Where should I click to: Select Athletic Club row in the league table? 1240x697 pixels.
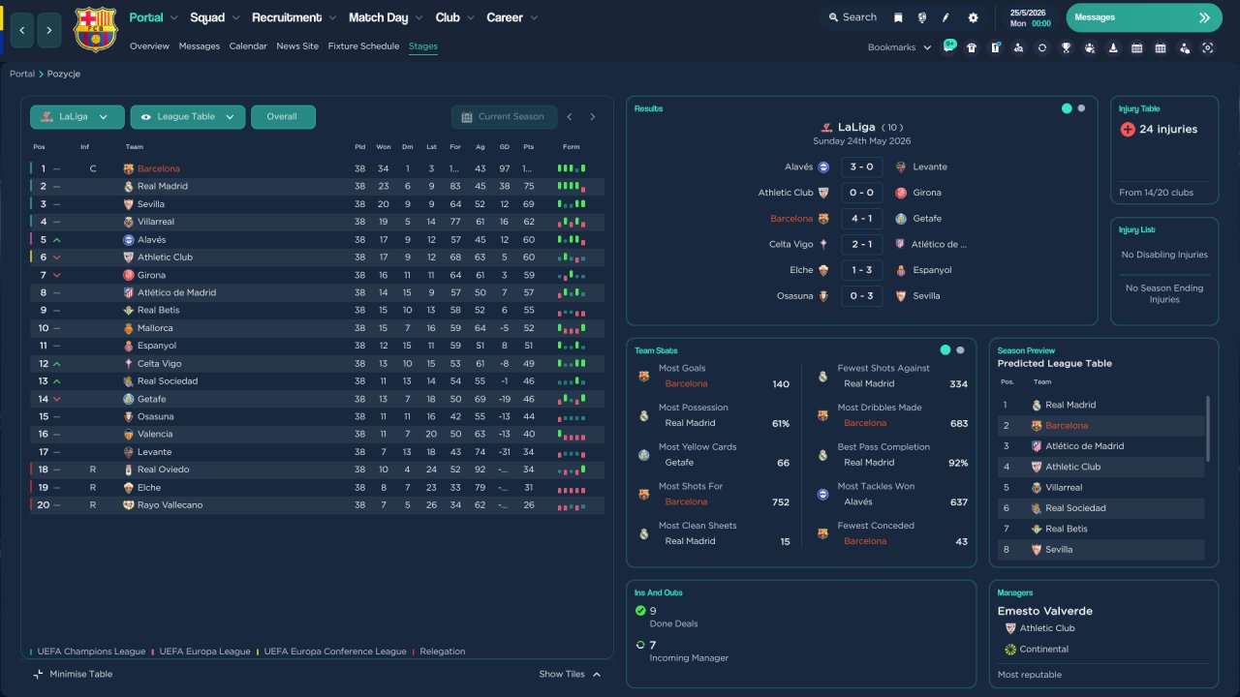[317, 258]
